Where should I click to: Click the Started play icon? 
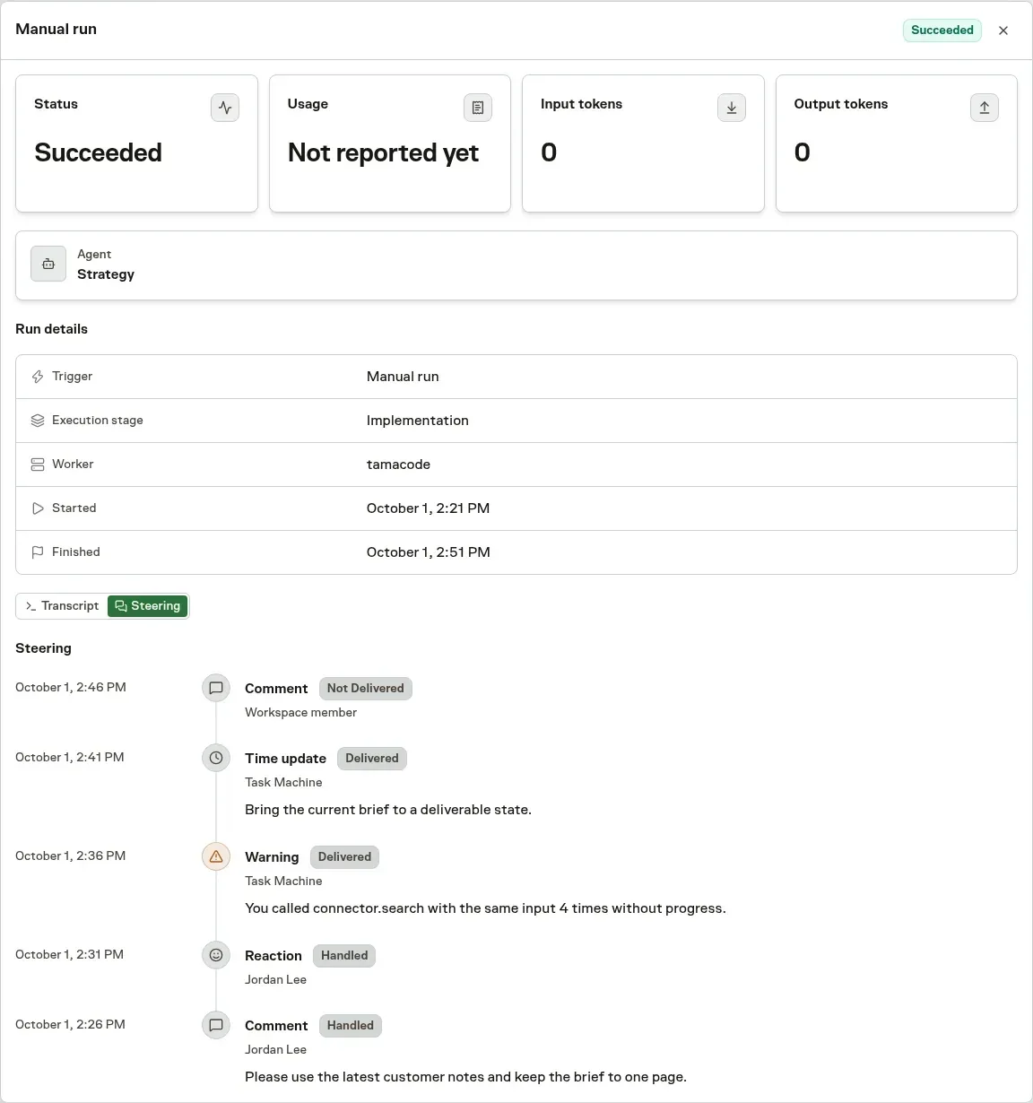pyautogui.click(x=38, y=508)
